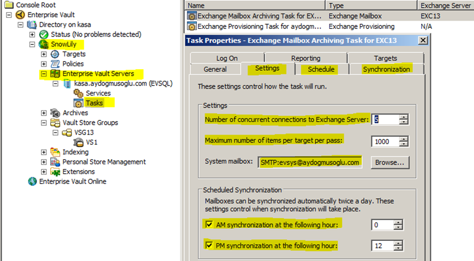Open the Schedule tab
This screenshot has width=474, height=261.
(321, 69)
